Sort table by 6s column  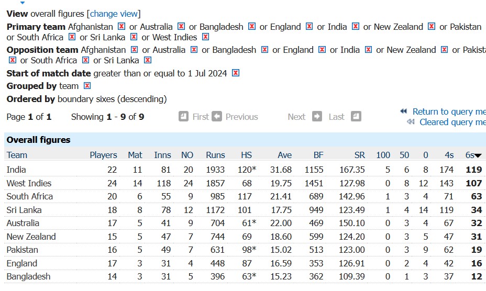coord(470,155)
